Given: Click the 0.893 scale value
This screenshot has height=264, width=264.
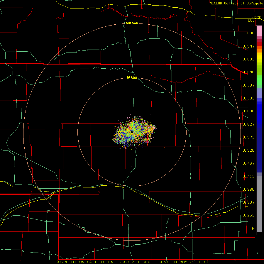Looking at the screenshot, I should [x=248, y=59].
